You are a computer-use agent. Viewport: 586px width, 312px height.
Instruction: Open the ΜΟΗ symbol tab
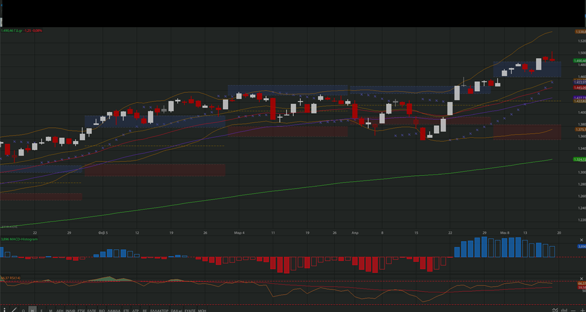point(202,310)
